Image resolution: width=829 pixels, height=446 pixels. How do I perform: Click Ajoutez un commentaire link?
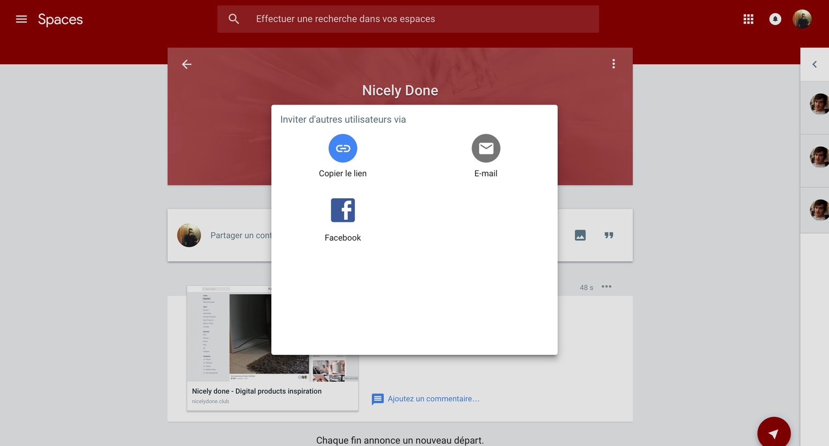point(434,399)
